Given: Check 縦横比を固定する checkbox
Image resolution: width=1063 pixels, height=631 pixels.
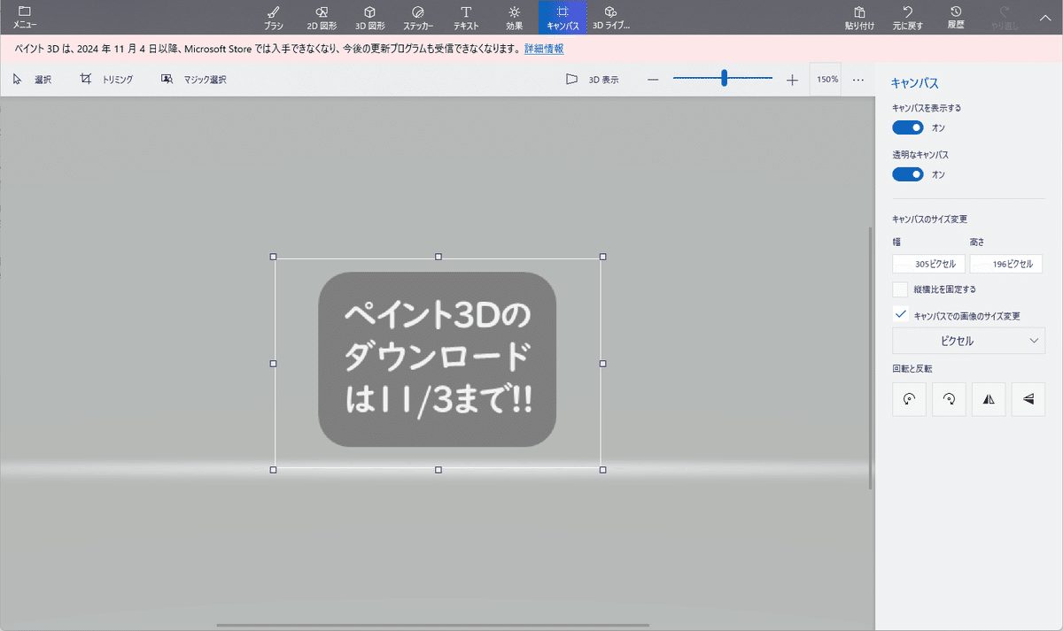Looking at the screenshot, I should pyautogui.click(x=900, y=289).
